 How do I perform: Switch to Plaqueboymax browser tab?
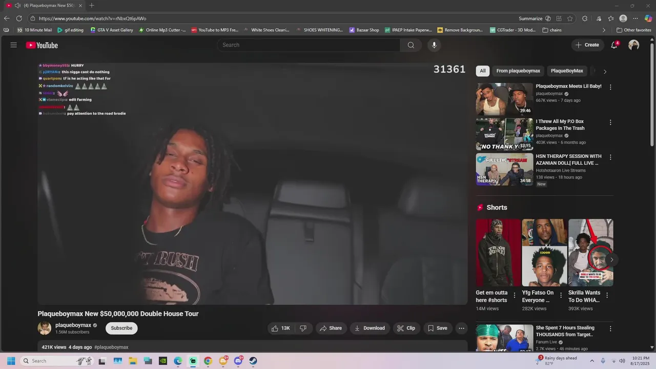[x=44, y=6]
